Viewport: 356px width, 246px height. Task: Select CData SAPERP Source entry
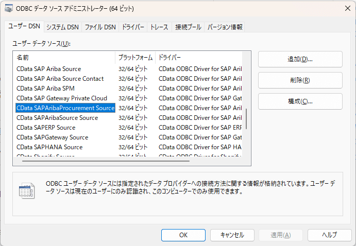coord(46,128)
